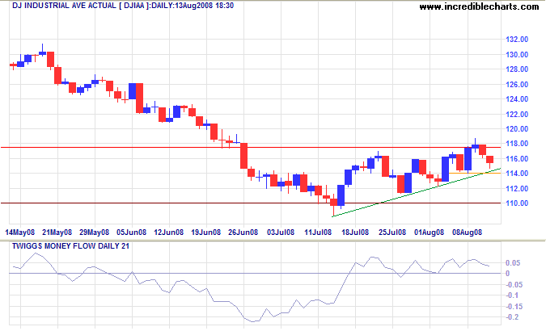Click the 08Aug08 date label

pos(467,233)
